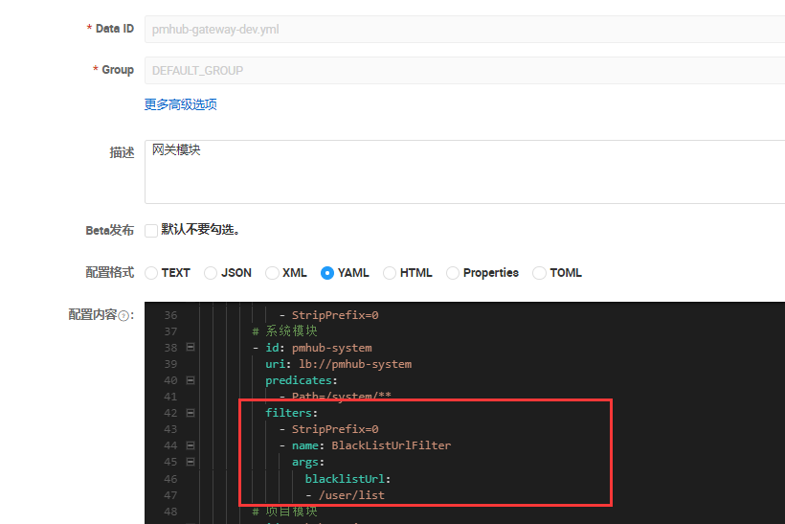Screen dimensions: 785x524
Task: Click the Data ID input field
Action: coord(464,29)
